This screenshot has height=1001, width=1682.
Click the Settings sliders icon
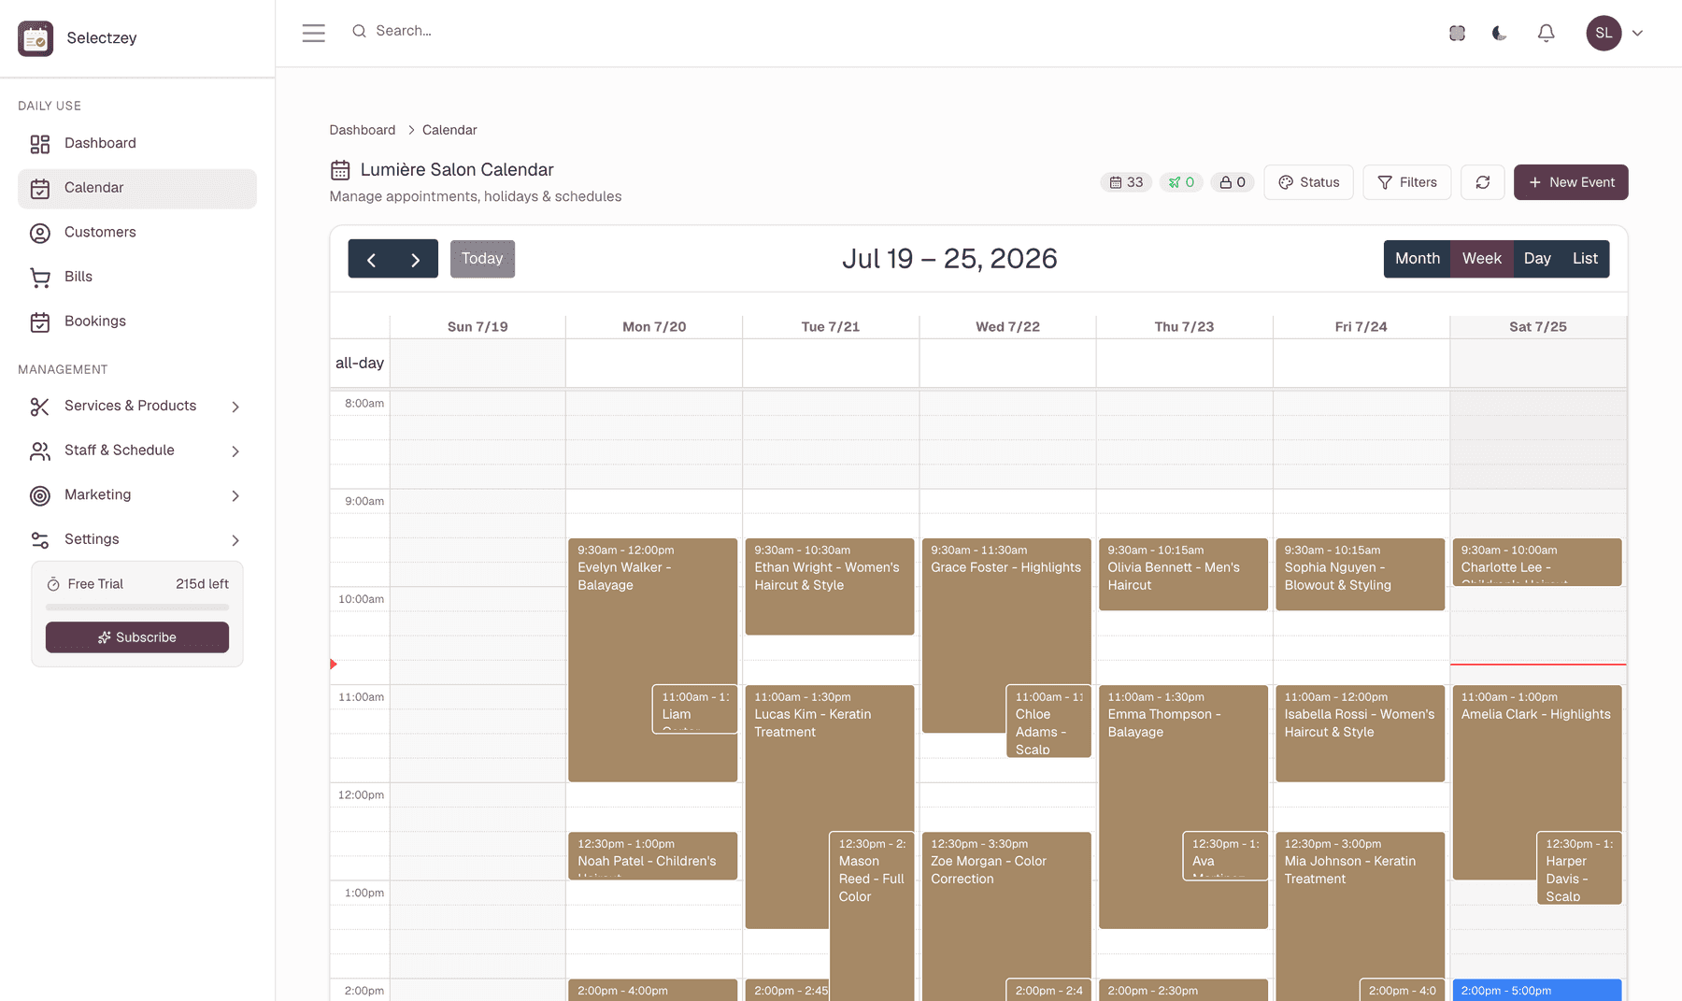40,540
